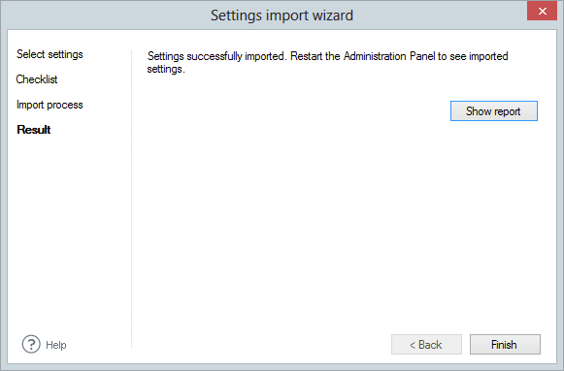This screenshot has width=564, height=371.
Task: Go to the Import process step
Action: pos(50,105)
